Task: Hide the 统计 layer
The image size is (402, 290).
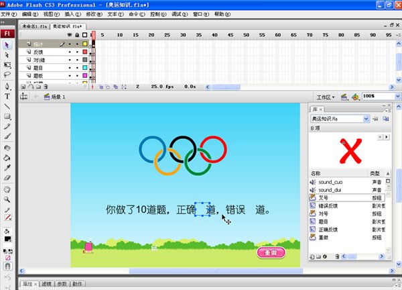Action: [x=70, y=44]
